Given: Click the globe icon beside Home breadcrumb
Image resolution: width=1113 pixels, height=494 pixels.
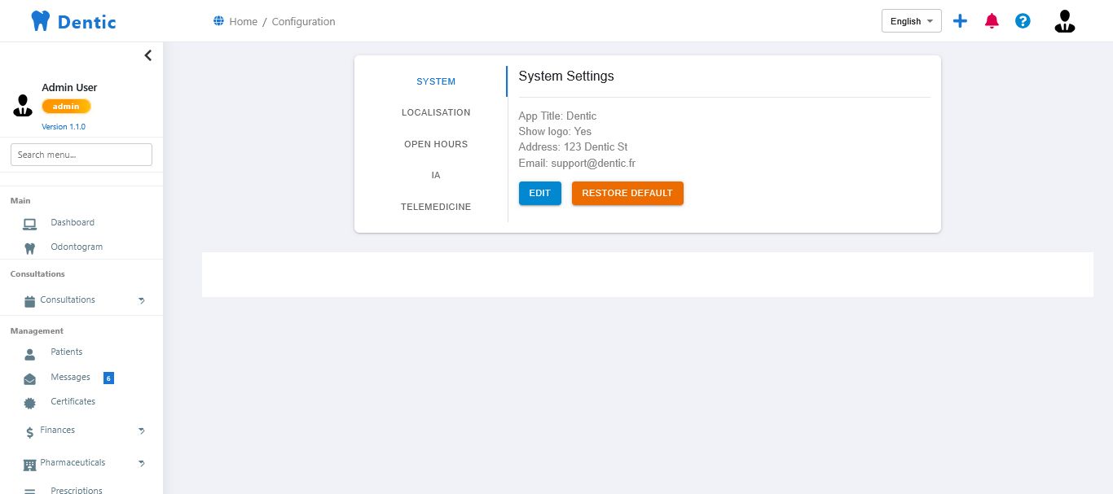Looking at the screenshot, I should pyautogui.click(x=218, y=21).
